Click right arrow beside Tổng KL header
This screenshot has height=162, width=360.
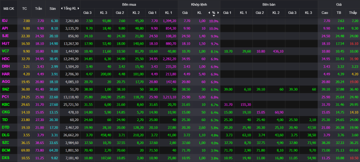[x=78, y=9]
